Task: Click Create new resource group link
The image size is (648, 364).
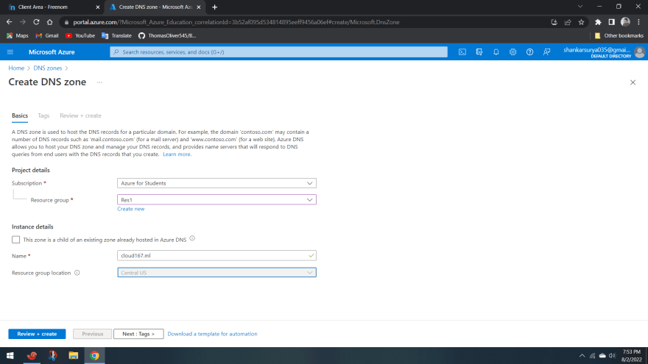Action: coord(130,209)
